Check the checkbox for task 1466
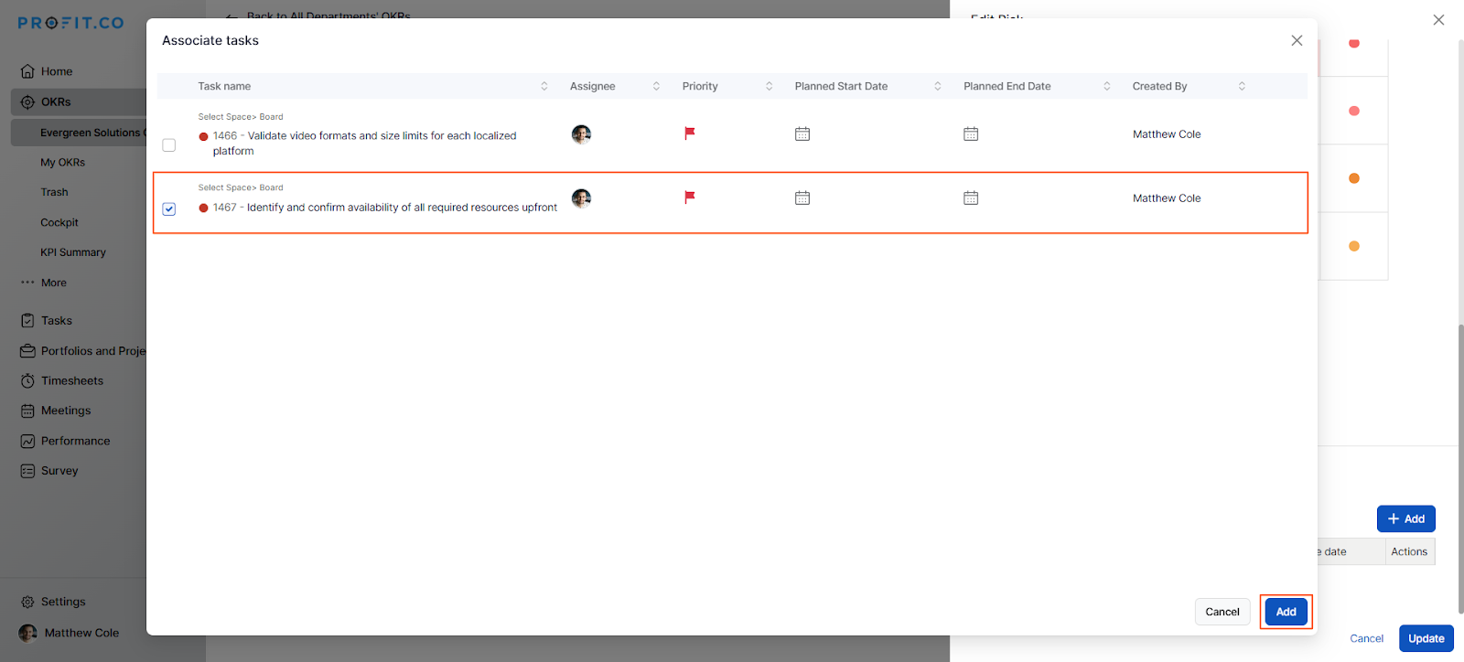This screenshot has height=662, width=1464. pos(169,145)
